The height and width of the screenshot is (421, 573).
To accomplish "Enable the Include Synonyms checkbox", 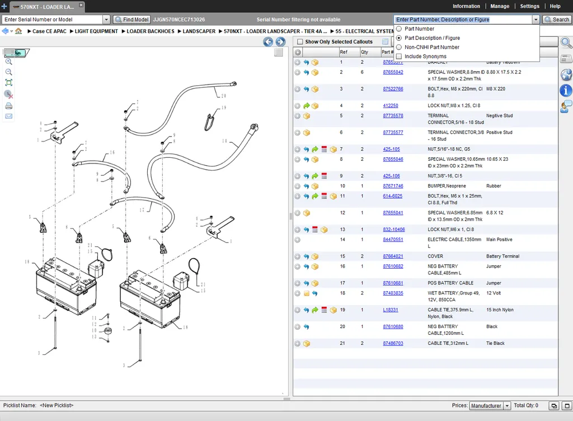I will [x=399, y=57].
